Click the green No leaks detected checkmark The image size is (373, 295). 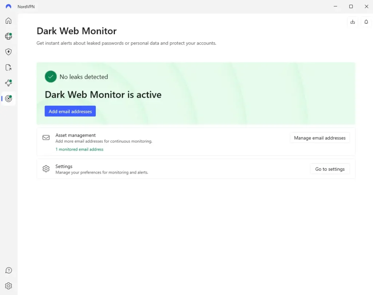51,77
